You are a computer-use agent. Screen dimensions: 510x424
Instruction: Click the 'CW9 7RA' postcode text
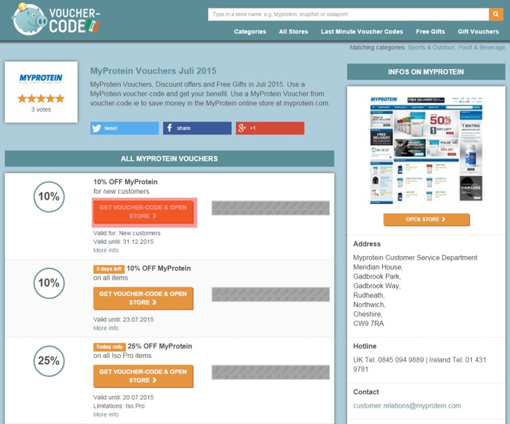(x=369, y=323)
